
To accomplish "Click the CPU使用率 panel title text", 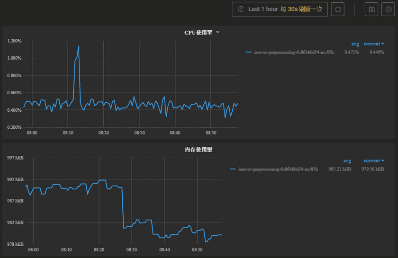I will pyautogui.click(x=198, y=33).
